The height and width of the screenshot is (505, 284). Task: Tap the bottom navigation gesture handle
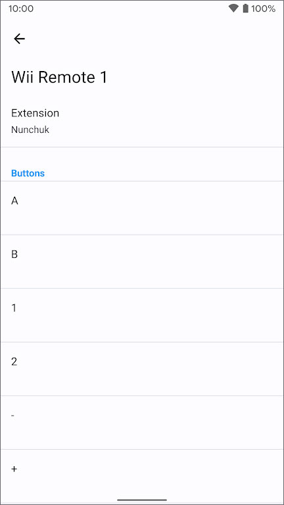142,500
